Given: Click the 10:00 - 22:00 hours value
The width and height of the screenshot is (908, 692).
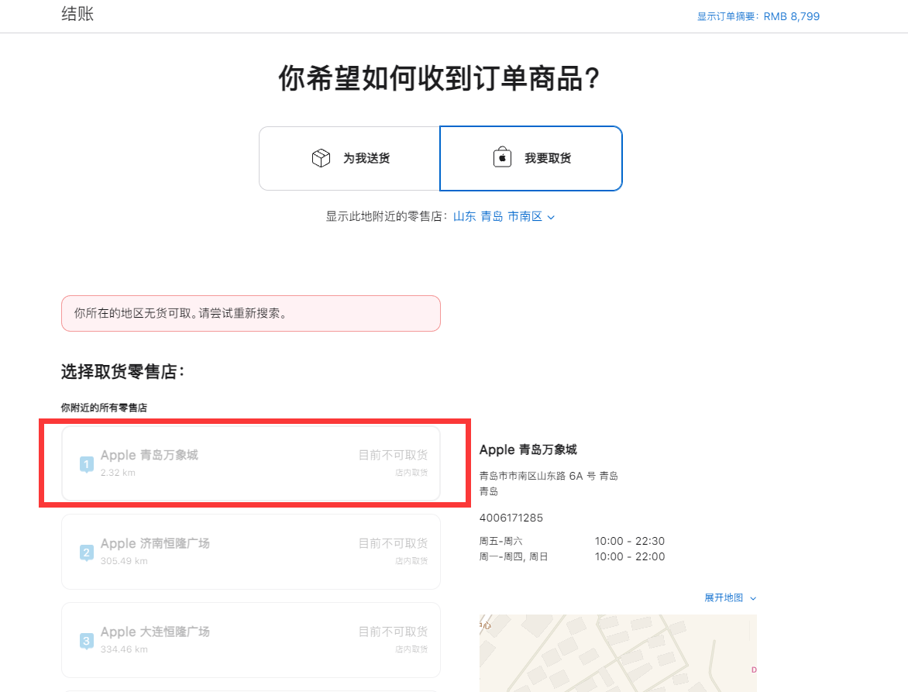Looking at the screenshot, I should tap(629, 556).
